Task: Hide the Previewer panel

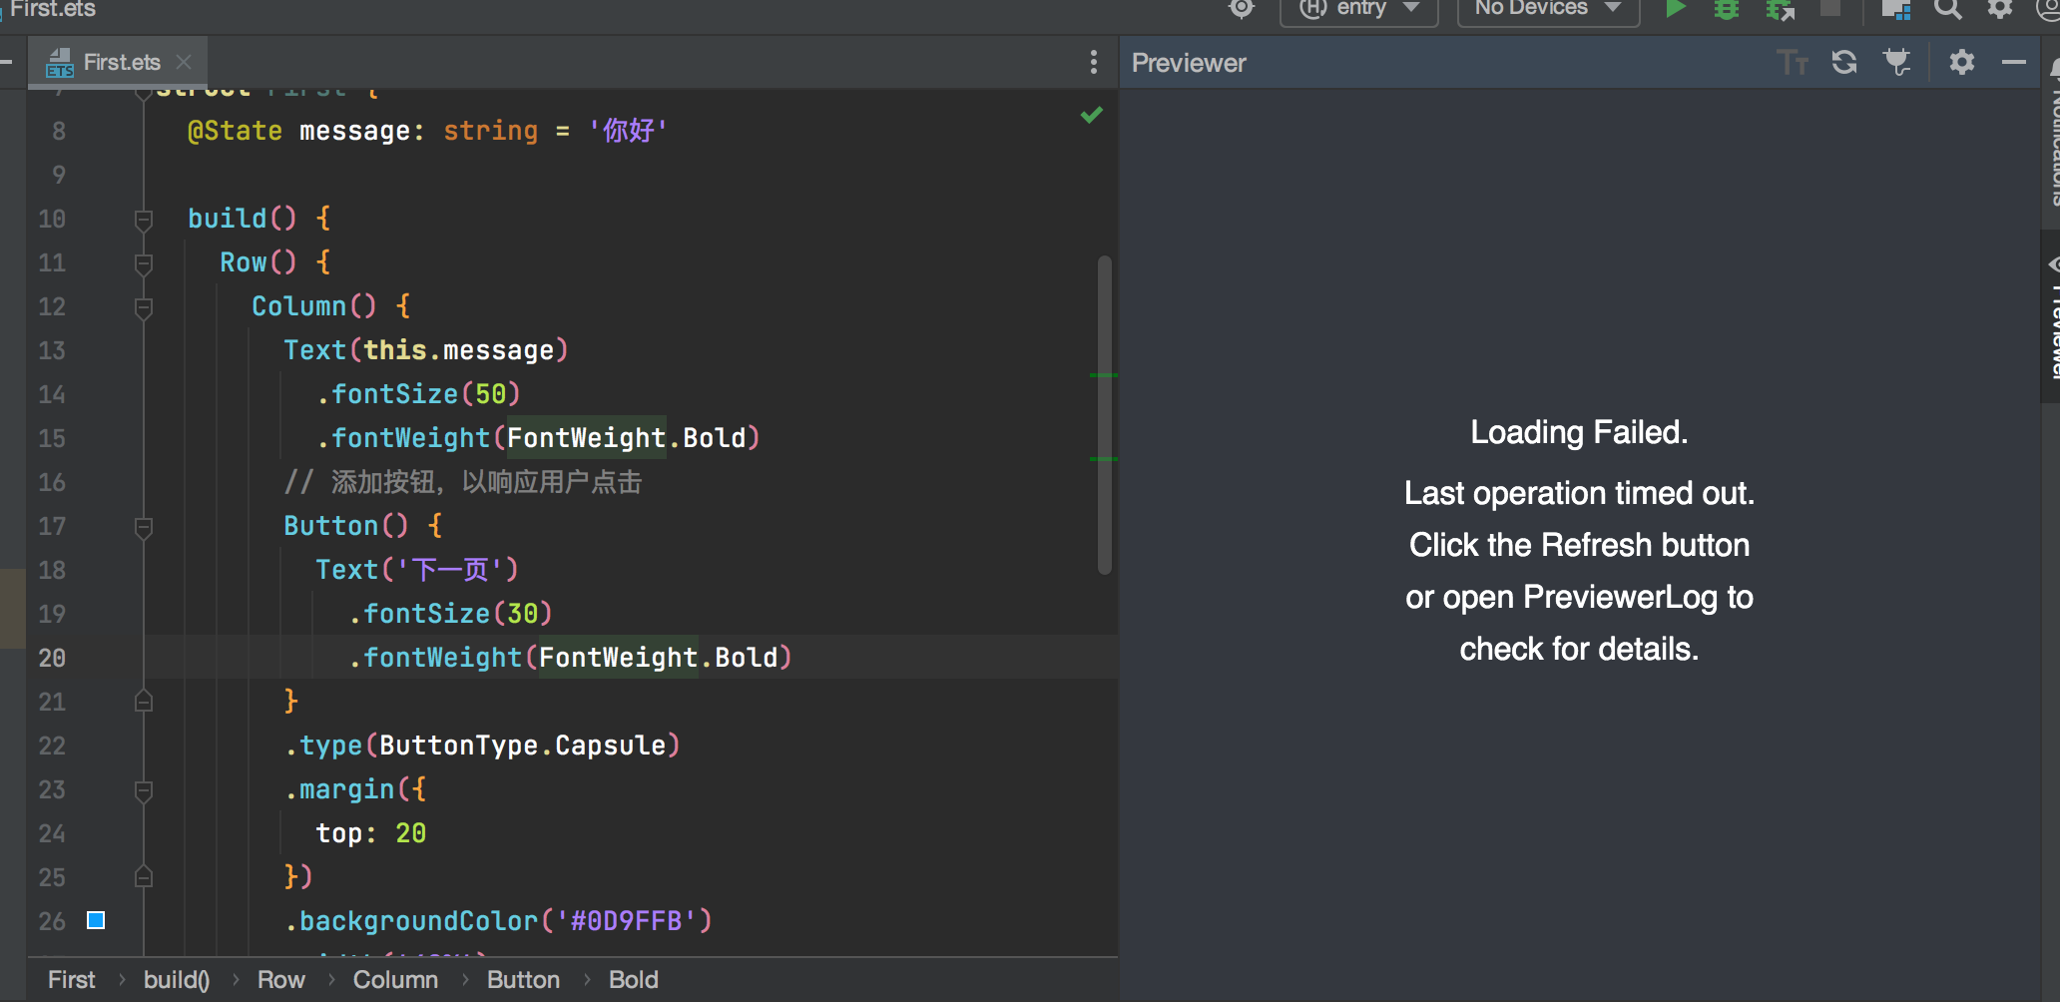Action: 2014,62
